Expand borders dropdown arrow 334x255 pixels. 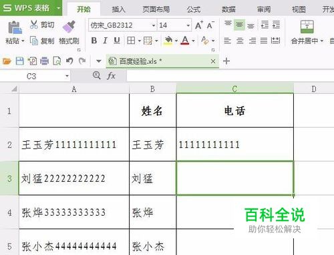[x=140, y=41]
